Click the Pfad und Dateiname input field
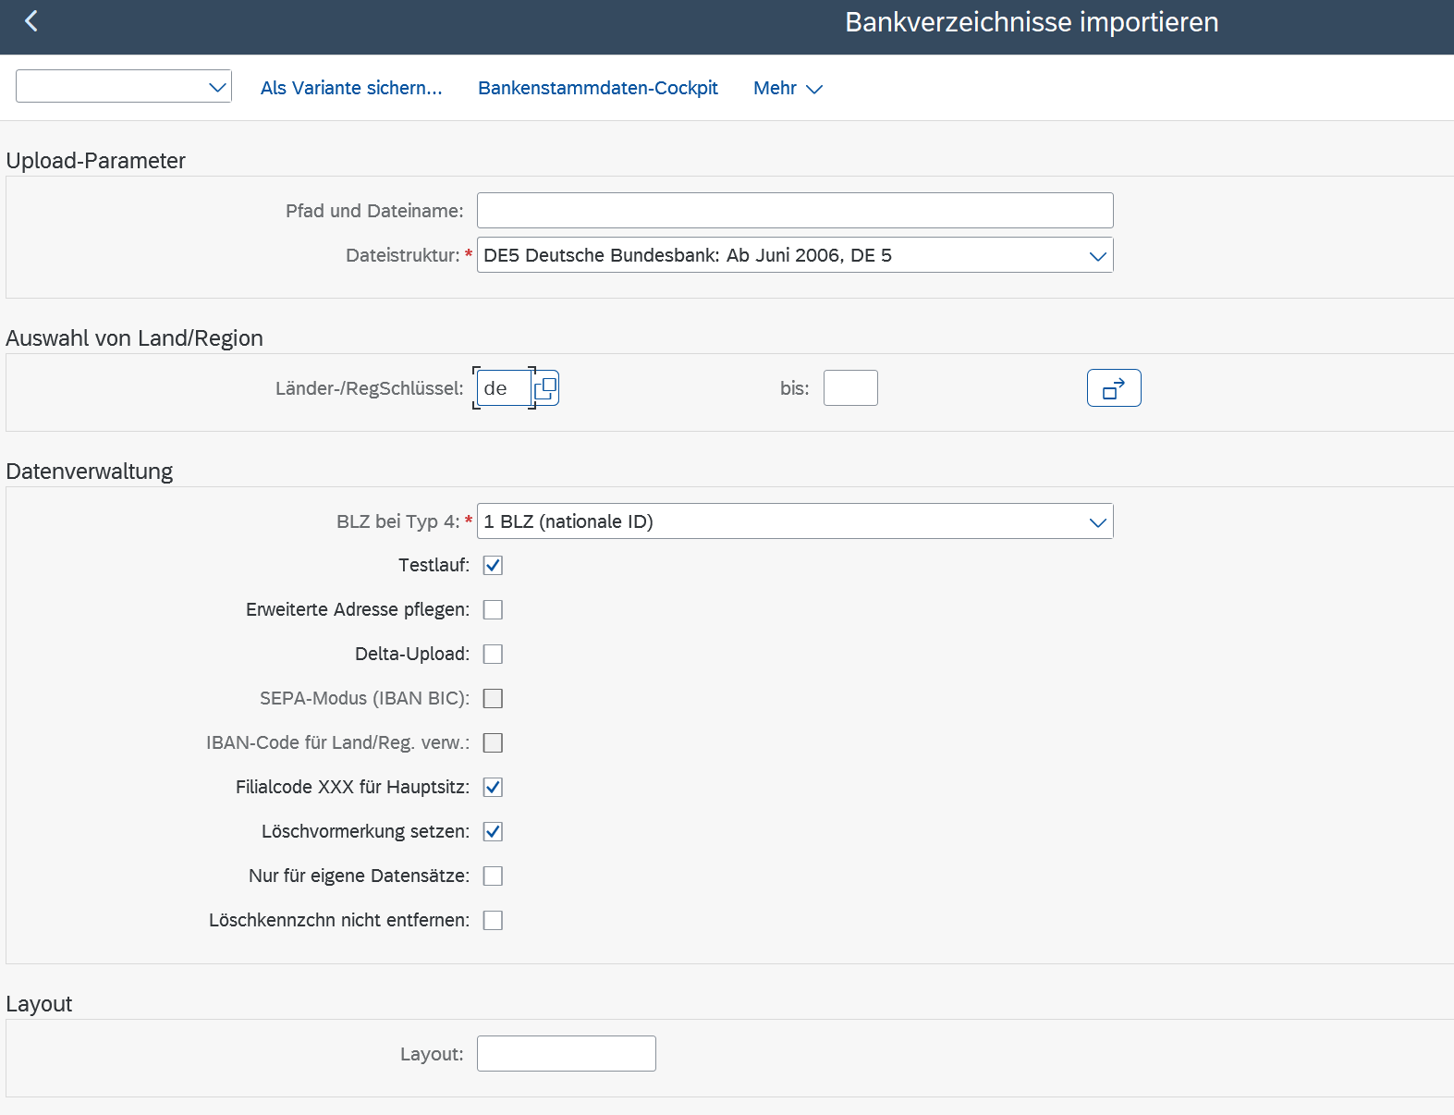 coord(794,211)
